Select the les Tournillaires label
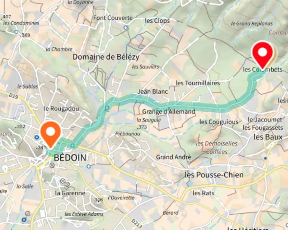 [x=198, y=83]
